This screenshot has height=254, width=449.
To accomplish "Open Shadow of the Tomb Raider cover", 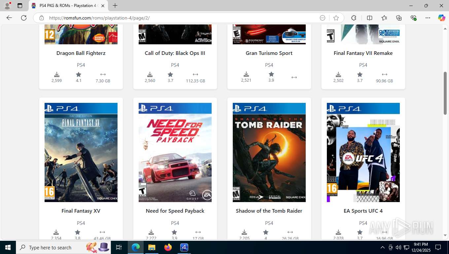I will pos(269,152).
